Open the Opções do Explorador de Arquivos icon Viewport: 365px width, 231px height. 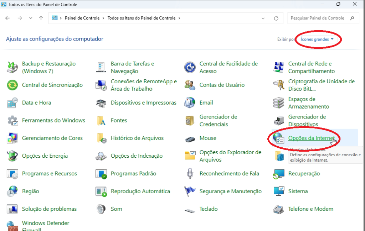[190, 156]
